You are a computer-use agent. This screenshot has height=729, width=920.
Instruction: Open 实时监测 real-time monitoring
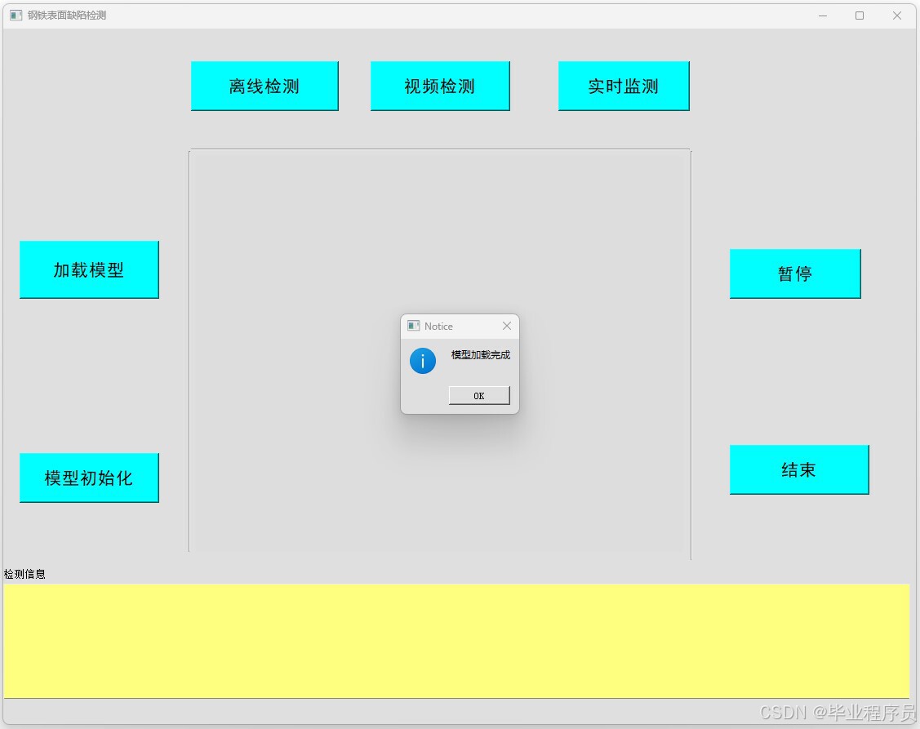(x=624, y=87)
